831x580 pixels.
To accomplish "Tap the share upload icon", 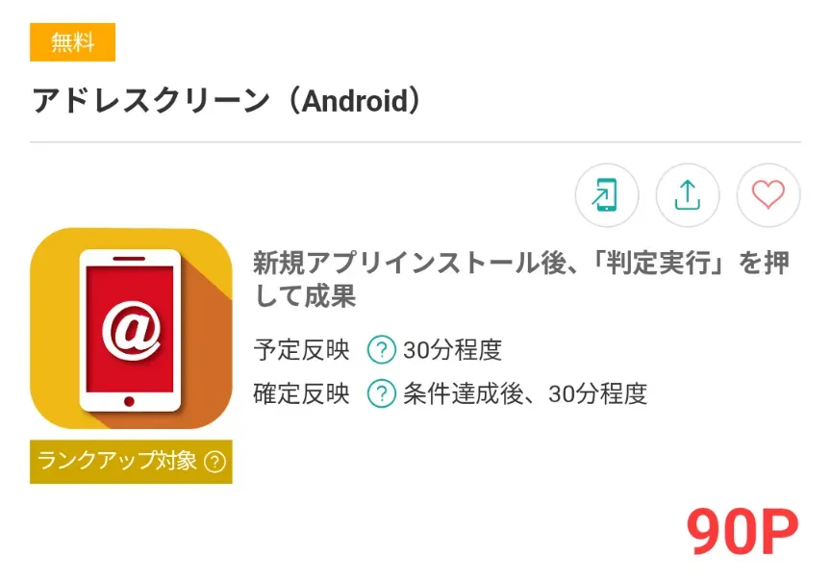I will click(688, 195).
